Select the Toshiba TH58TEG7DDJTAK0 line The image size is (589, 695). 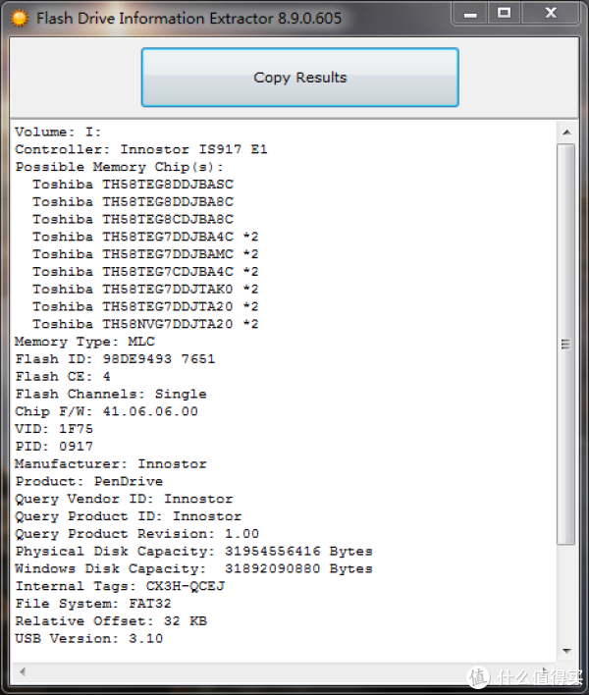[145, 290]
